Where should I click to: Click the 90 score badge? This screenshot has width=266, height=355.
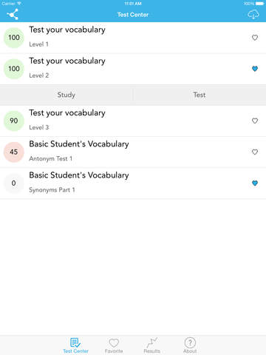click(x=14, y=121)
